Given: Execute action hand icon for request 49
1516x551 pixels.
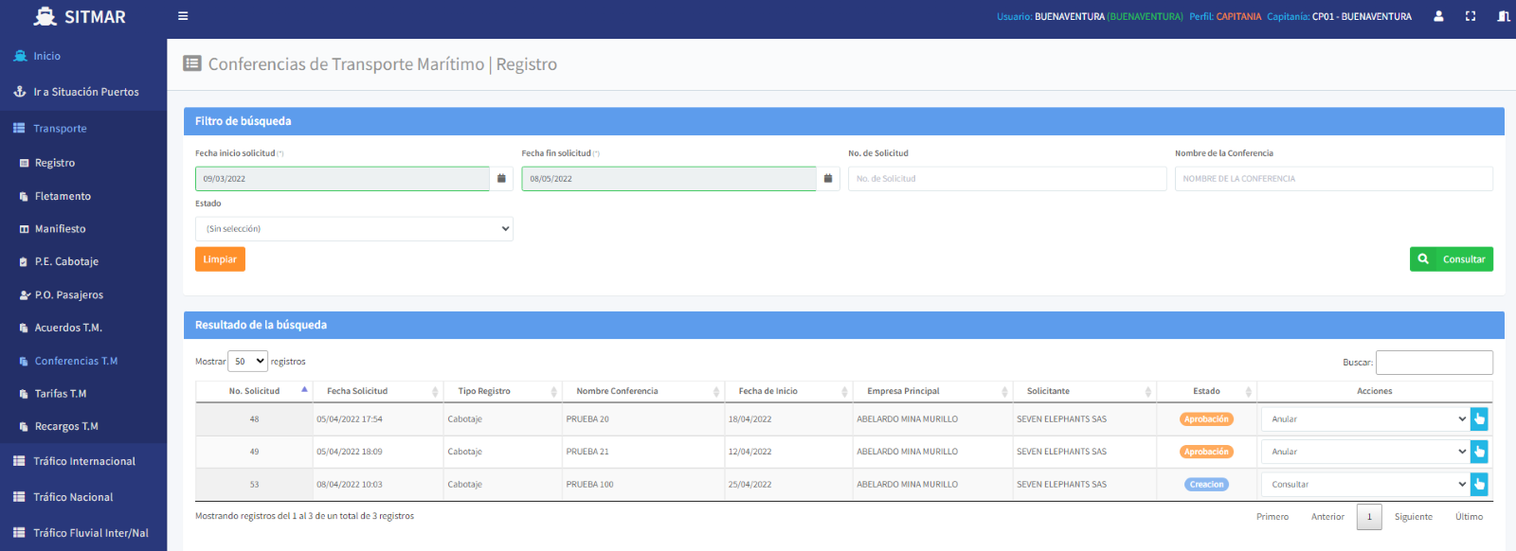Looking at the screenshot, I should pyautogui.click(x=1479, y=452).
